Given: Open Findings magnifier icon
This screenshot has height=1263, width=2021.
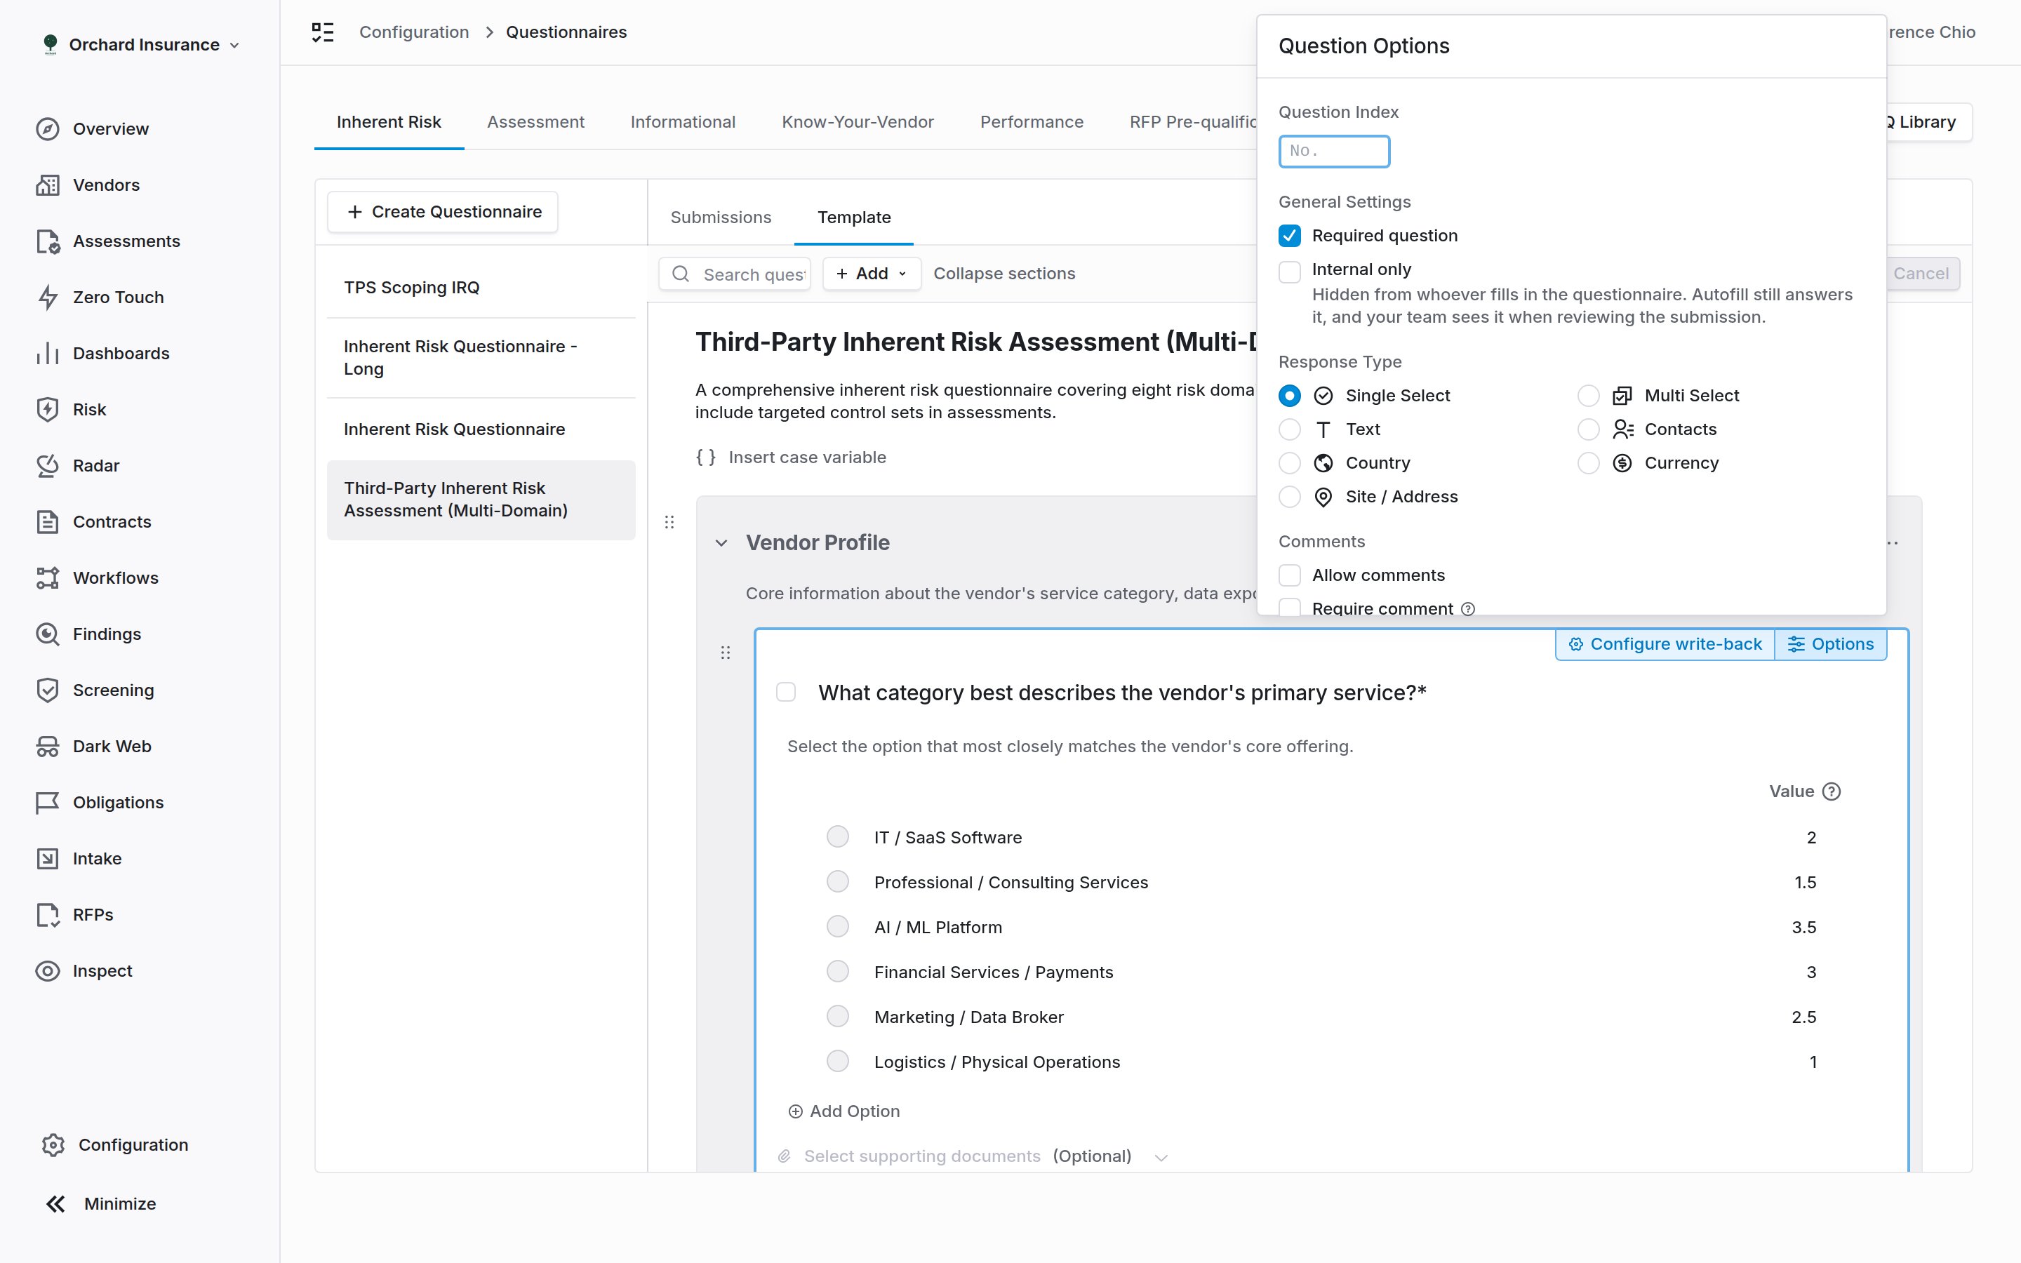Looking at the screenshot, I should pyautogui.click(x=48, y=634).
